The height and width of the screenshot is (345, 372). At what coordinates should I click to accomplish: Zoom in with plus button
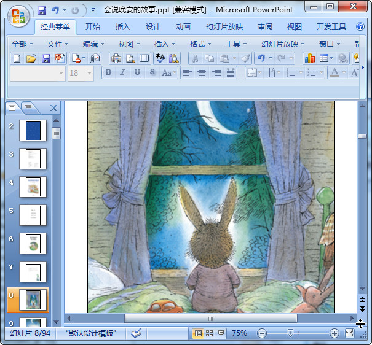pos(334,333)
